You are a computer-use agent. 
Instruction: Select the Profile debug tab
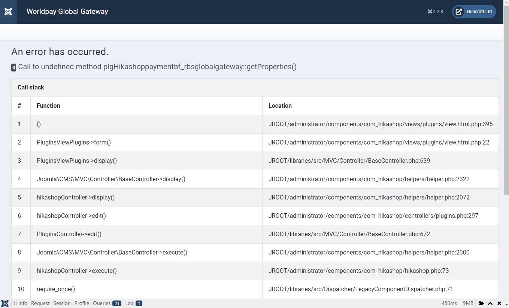82,303
